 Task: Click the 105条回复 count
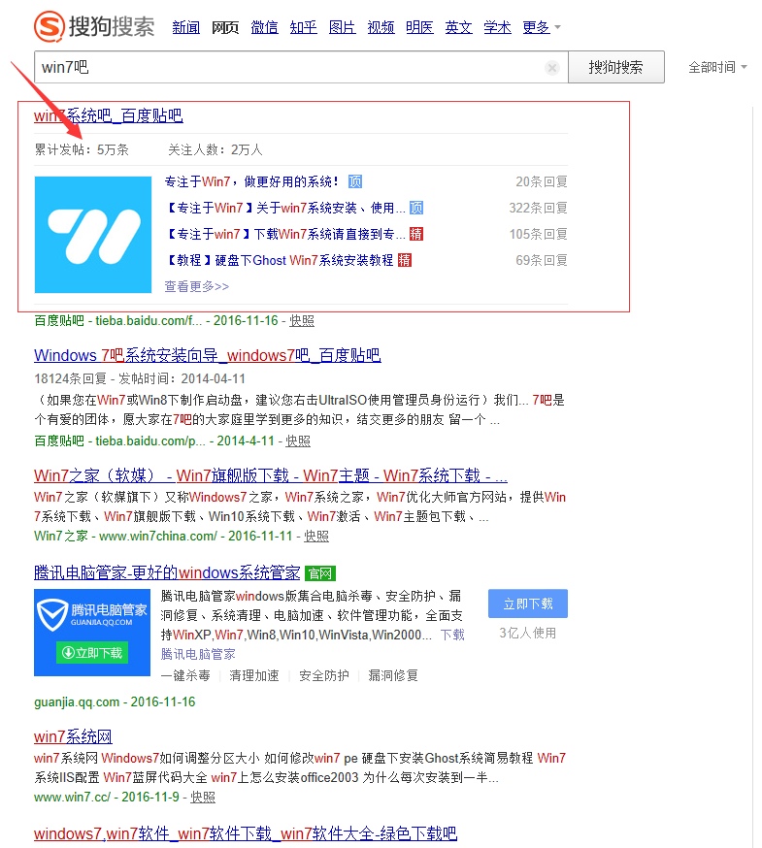[538, 234]
